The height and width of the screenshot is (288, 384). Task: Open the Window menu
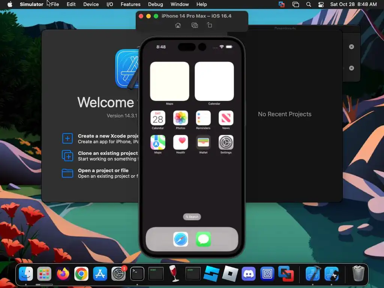[x=180, y=4]
